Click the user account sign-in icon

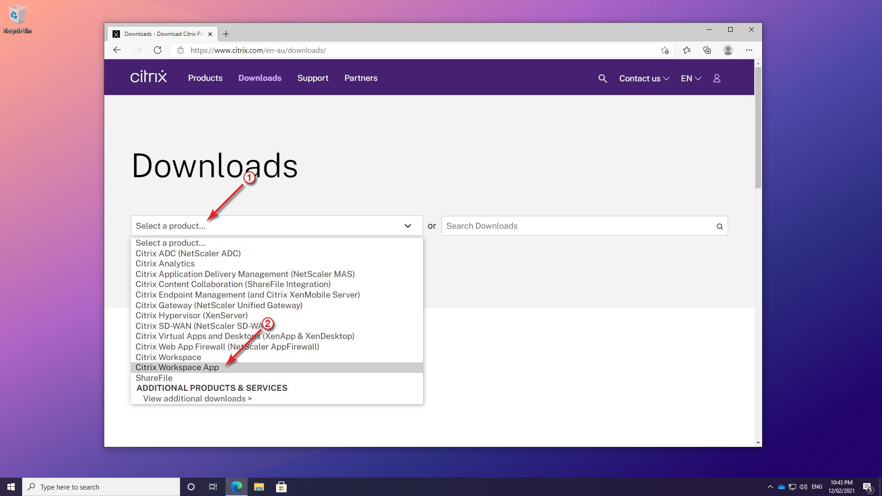click(x=716, y=79)
